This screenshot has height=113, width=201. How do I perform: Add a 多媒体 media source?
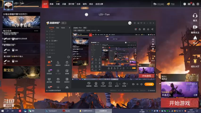[x=110, y=84]
